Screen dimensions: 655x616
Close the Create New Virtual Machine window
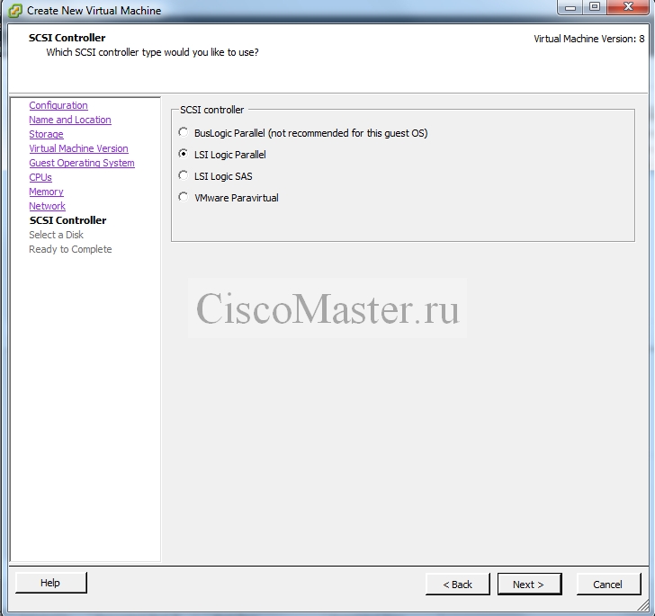[x=628, y=7]
